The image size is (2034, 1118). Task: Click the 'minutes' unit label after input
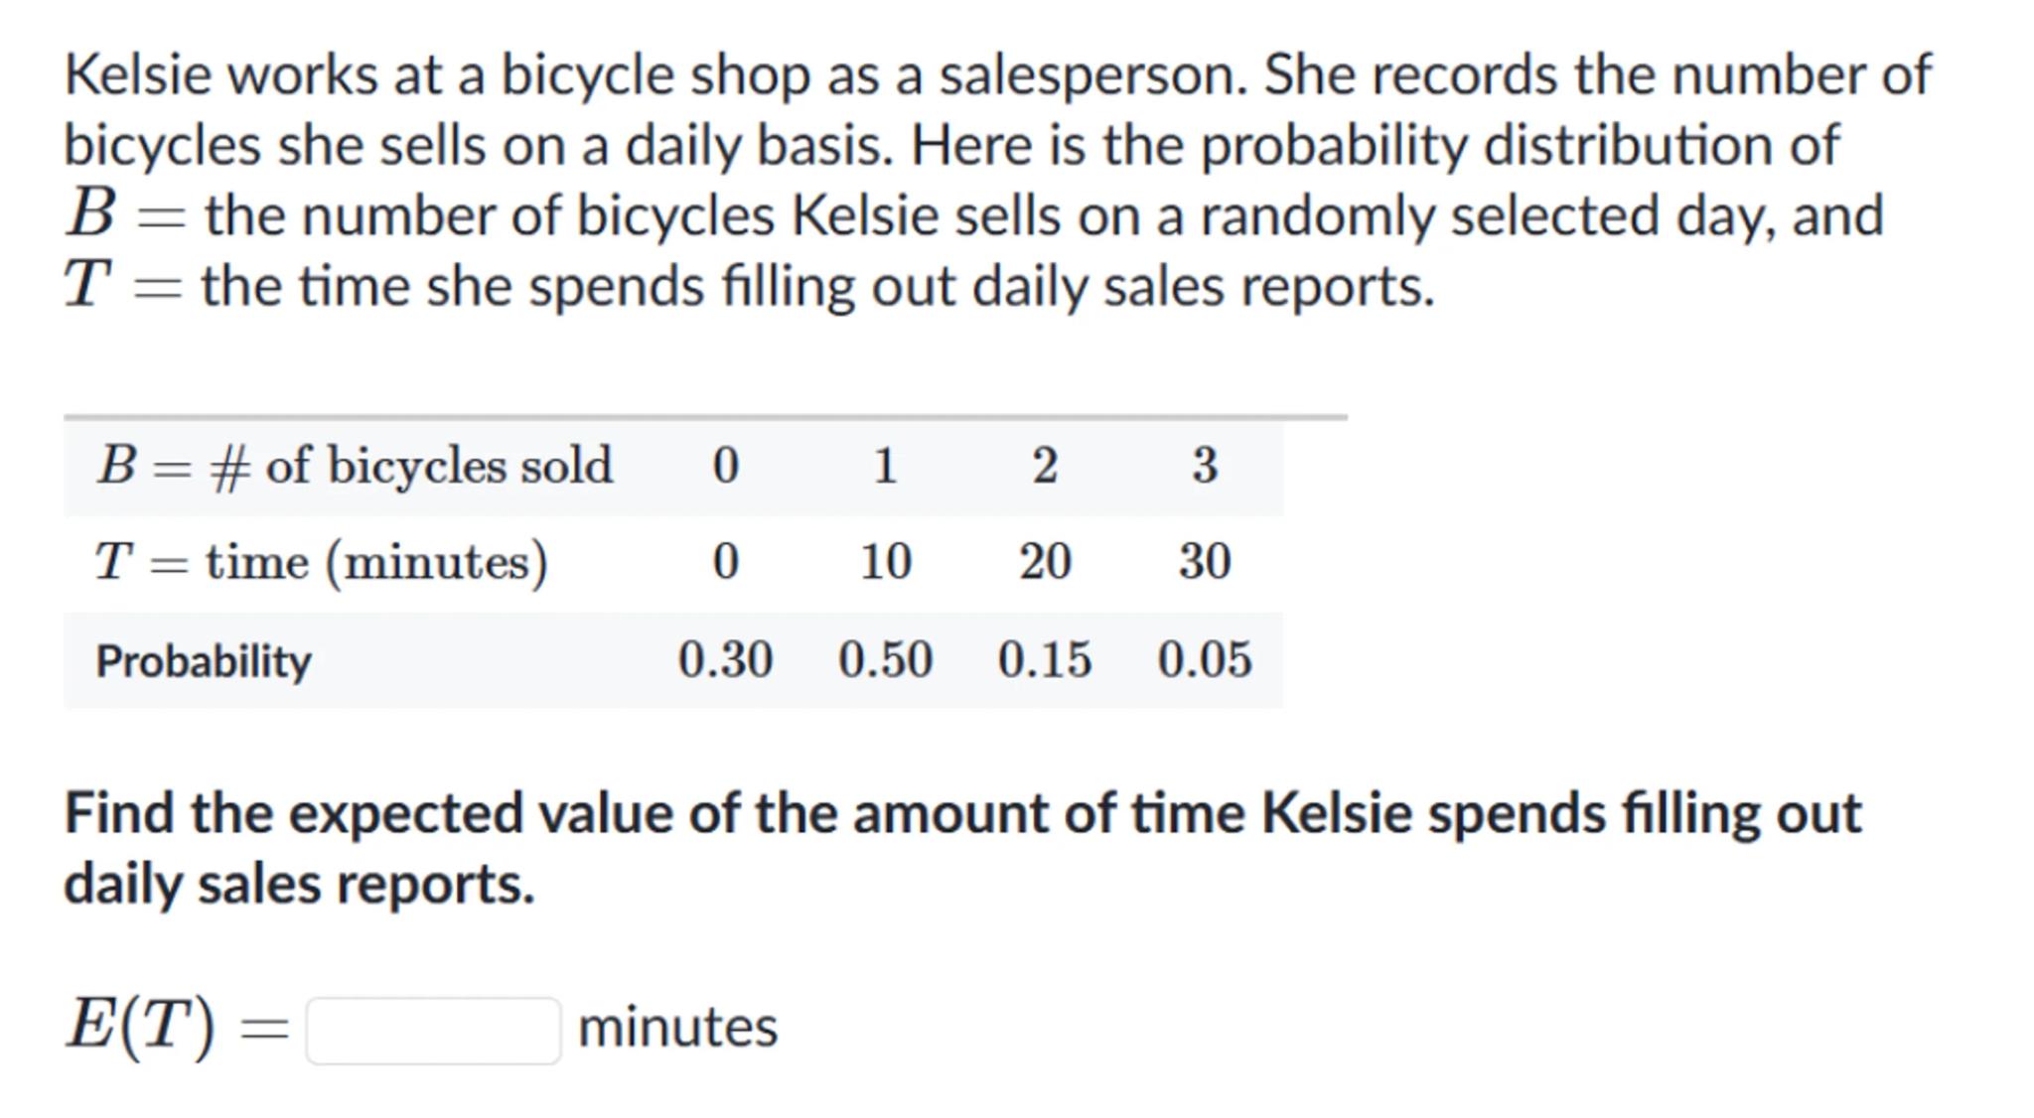[677, 1028]
